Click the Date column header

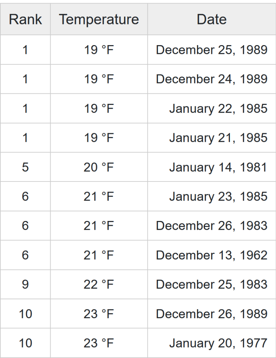click(x=211, y=19)
